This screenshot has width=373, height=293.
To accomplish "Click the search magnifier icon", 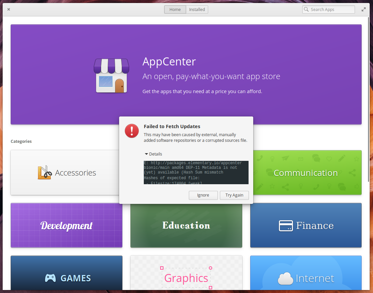I will click(x=306, y=9).
